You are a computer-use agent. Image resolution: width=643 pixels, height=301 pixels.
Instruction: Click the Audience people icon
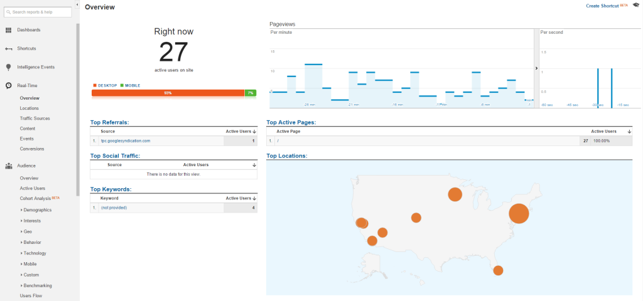pos(8,166)
